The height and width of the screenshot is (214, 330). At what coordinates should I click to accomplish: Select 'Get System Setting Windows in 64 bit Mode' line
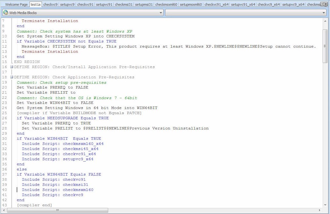click(x=87, y=108)
